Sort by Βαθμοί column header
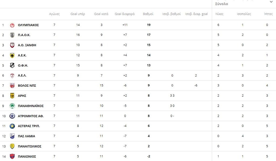 pos(148,14)
